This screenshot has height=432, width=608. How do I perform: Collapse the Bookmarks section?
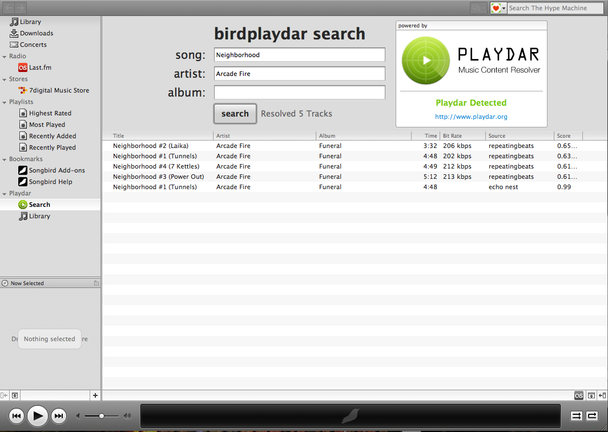(x=4, y=159)
